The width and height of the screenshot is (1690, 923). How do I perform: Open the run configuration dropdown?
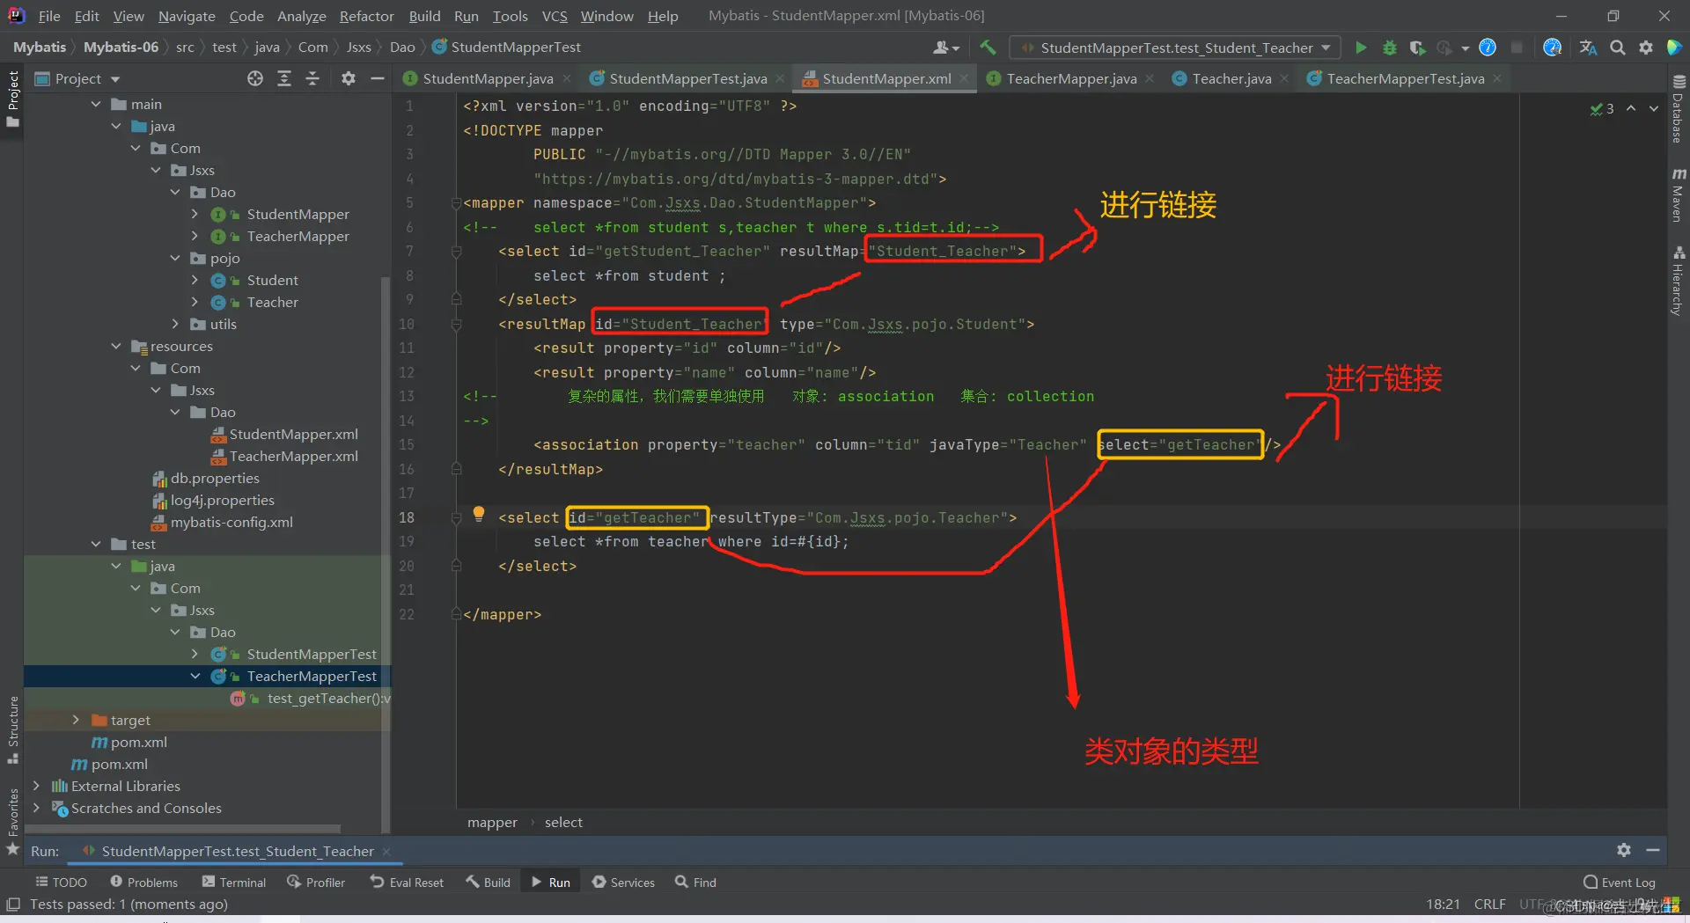pyautogui.click(x=1175, y=48)
